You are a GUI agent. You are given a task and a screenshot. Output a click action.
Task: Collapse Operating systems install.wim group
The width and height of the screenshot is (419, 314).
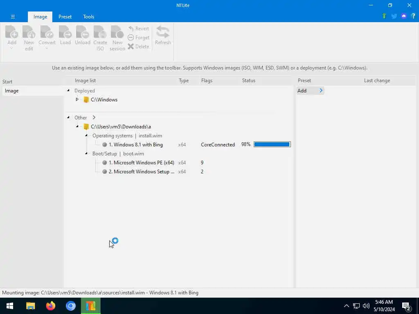86,135
